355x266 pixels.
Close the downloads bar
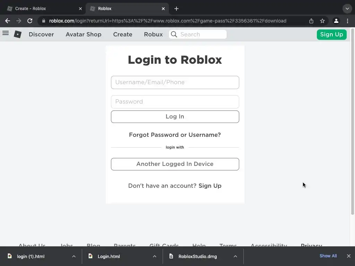(349, 256)
